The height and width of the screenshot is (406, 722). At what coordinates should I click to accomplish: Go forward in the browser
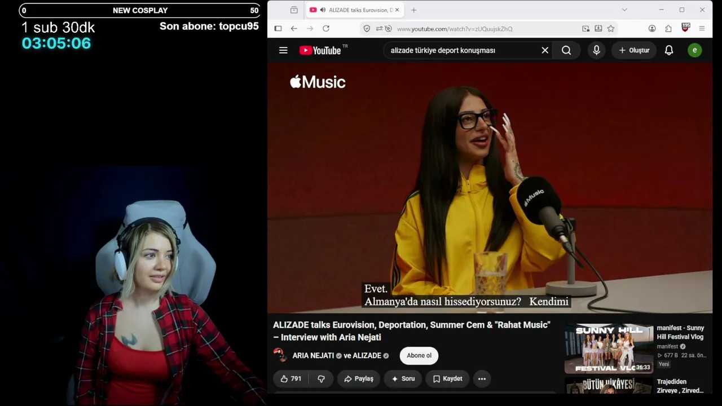click(x=310, y=29)
